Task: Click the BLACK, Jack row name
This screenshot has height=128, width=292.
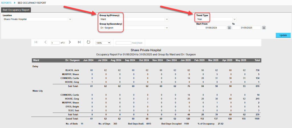Action: click(x=72, y=70)
